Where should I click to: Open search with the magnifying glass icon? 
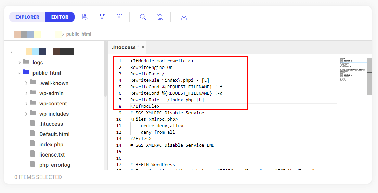(x=143, y=17)
